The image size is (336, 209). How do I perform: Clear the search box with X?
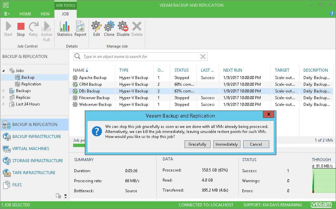pyautogui.click(x=203, y=57)
